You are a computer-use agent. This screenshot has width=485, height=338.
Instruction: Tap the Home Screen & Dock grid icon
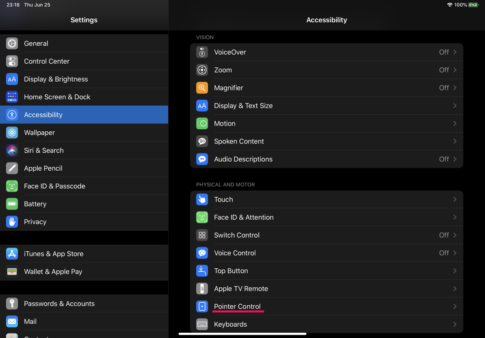click(x=12, y=97)
